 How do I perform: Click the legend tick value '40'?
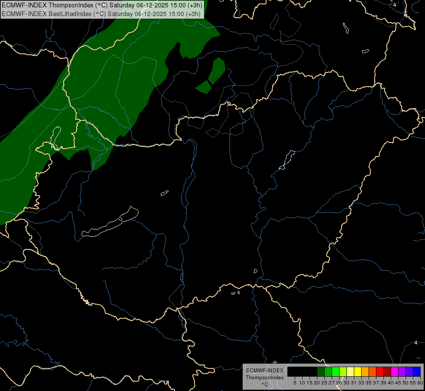point(391,383)
